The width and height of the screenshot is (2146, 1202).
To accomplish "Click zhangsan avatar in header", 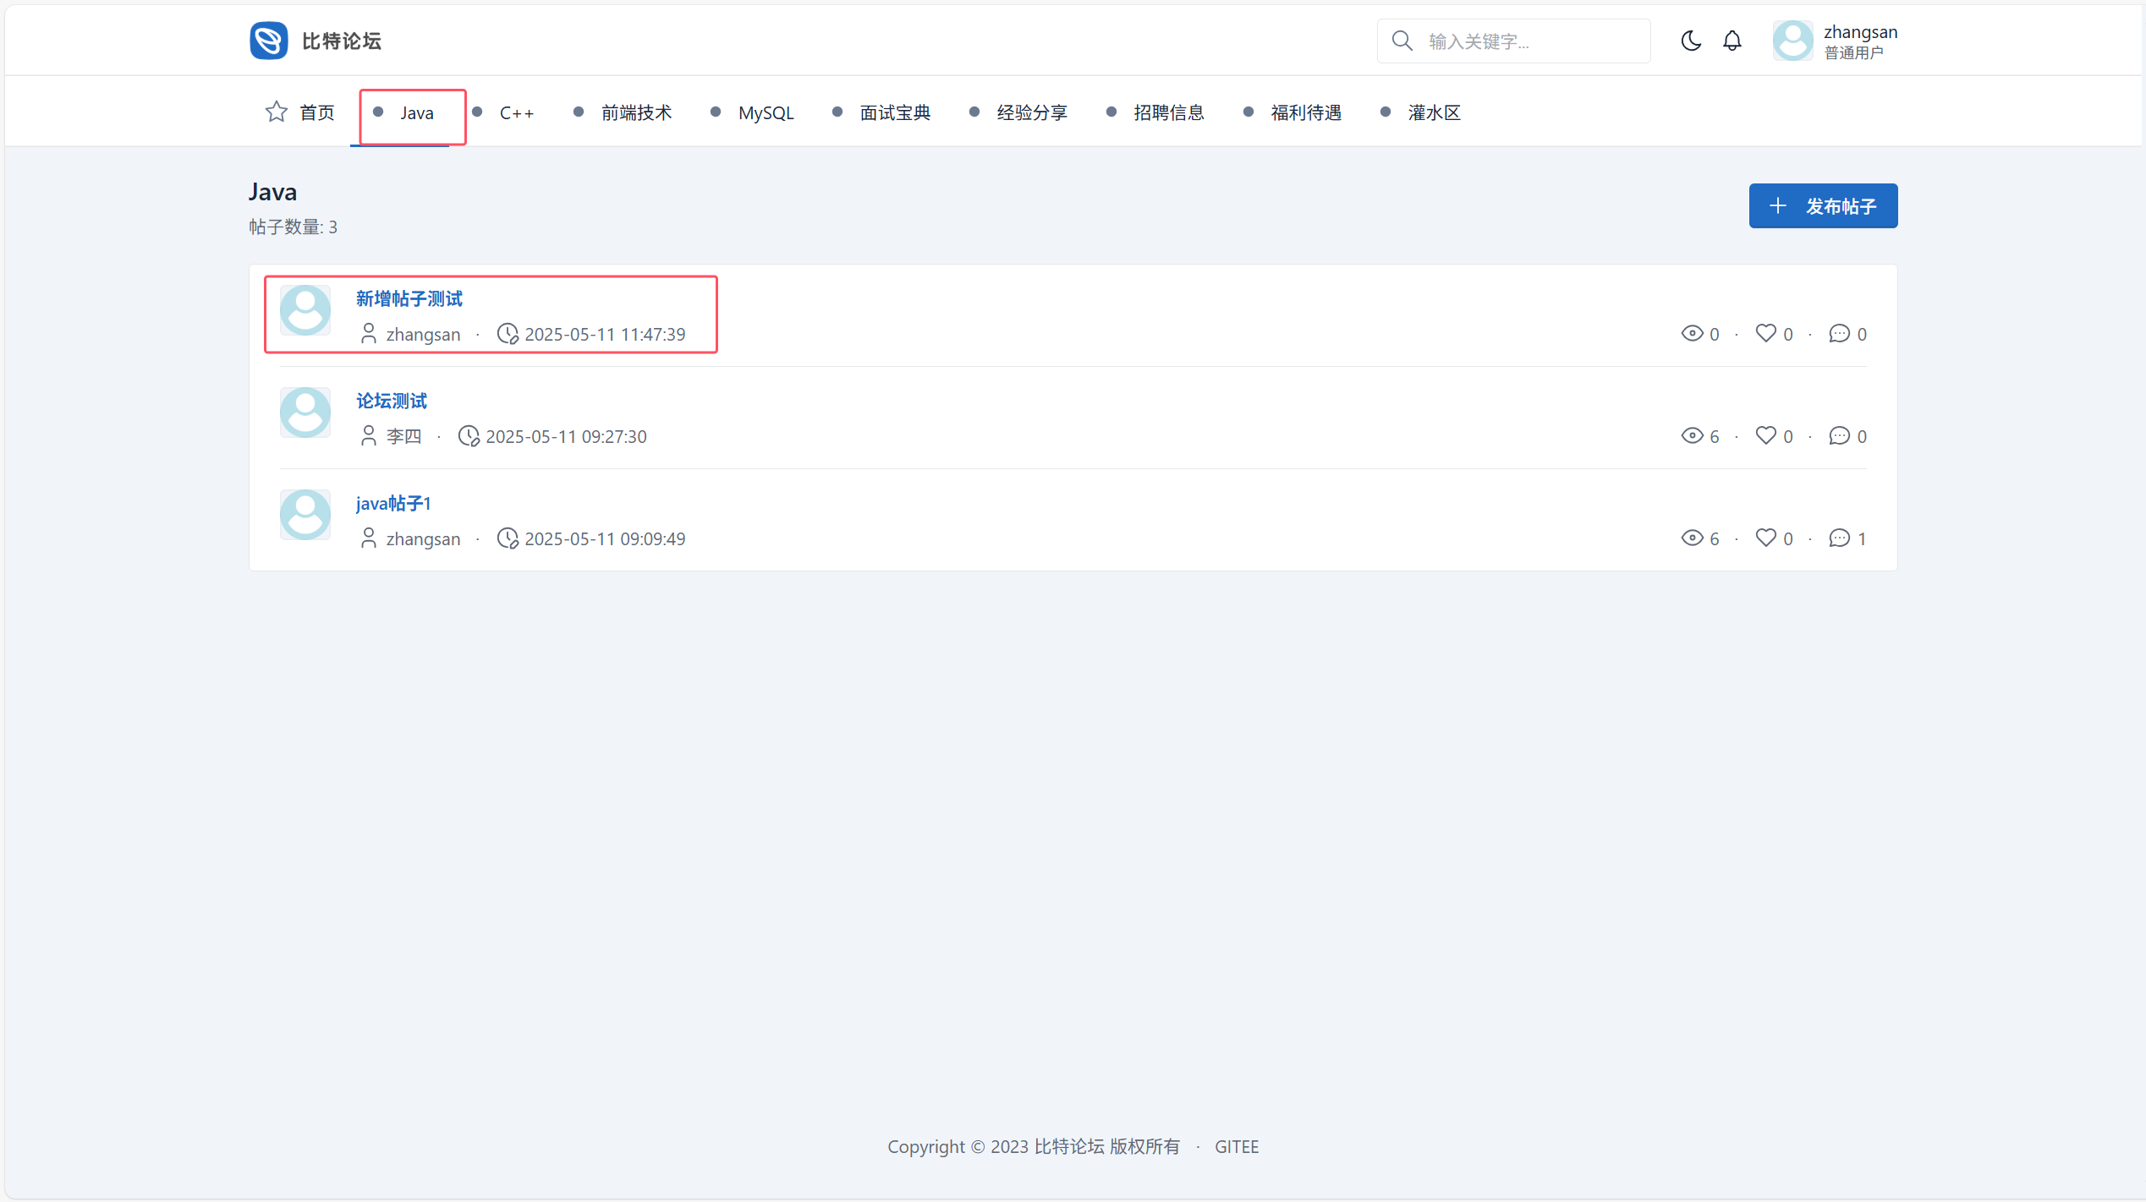I will pyautogui.click(x=1792, y=41).
